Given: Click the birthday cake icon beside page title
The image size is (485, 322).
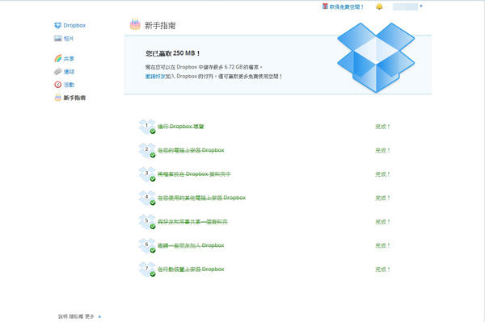Looking at the screenshot, I should tap(135, 24).
